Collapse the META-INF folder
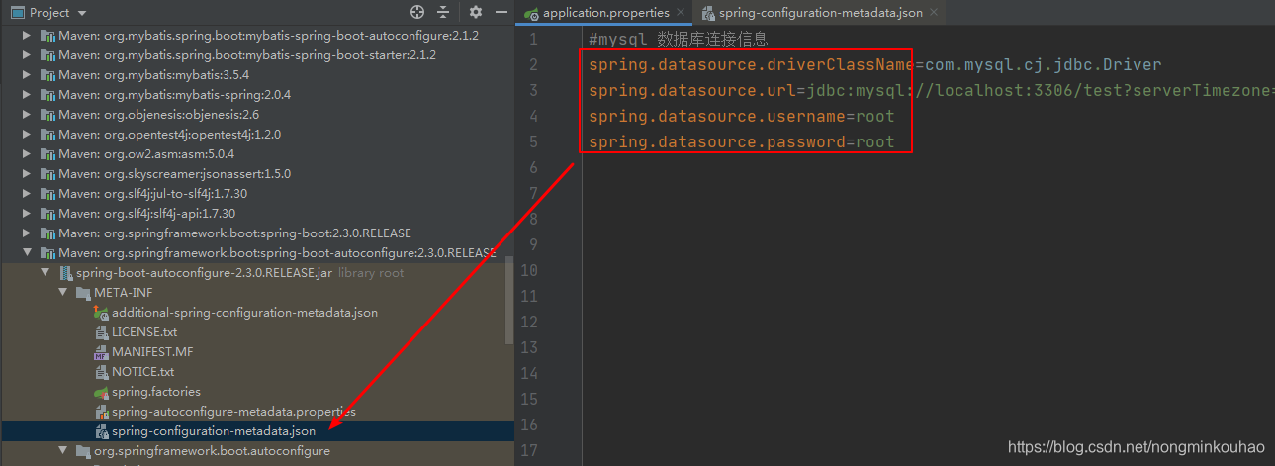The width and height of the screenshot is (1275, 466). [62, 292]
